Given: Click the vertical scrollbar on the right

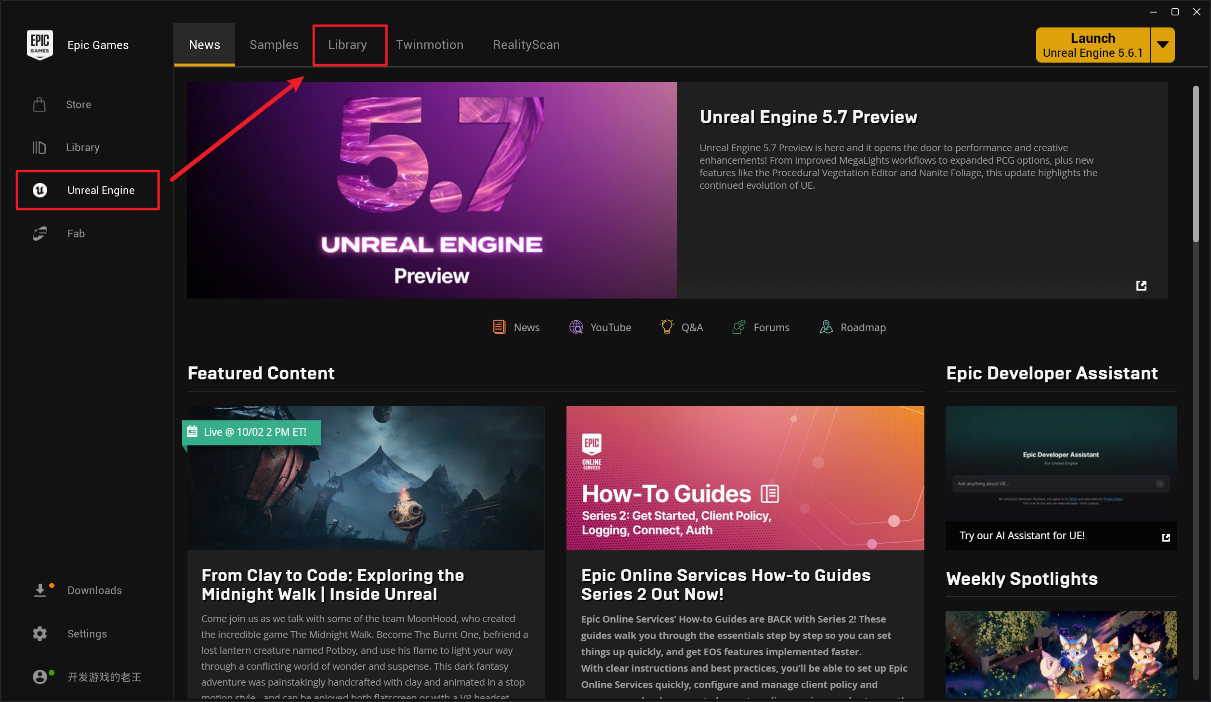Looking at the screenshot, I should pos(1196,164).
